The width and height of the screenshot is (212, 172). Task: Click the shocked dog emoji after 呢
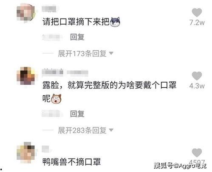click(56, 99)
